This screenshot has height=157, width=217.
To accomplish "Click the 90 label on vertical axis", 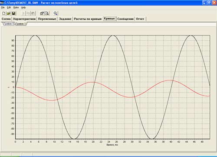I will 13,41.
